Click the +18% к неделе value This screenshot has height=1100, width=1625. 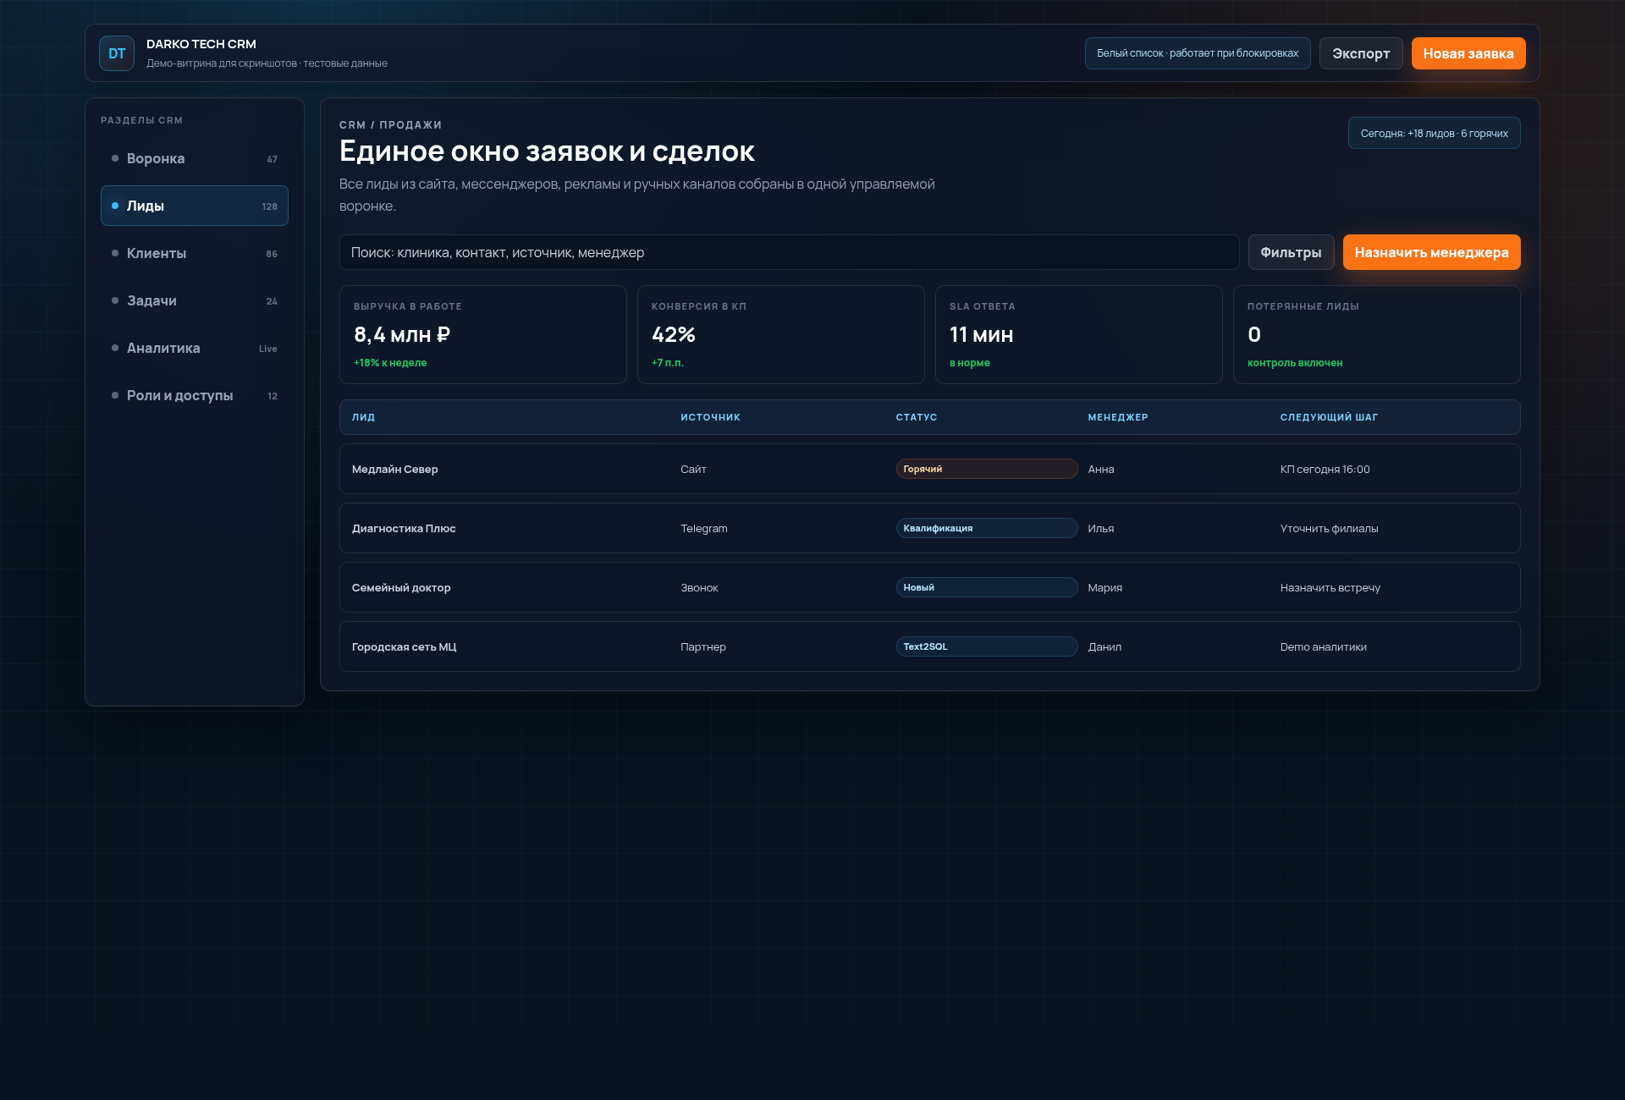pyautogui.click(x=390, y=362)
